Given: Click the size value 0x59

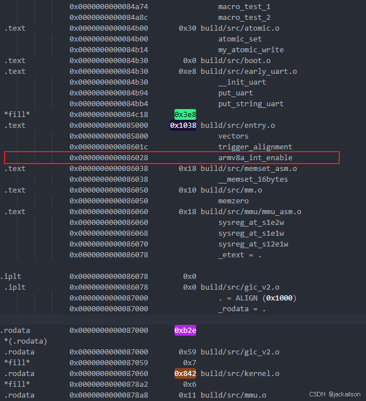Looking at the screenshot, I should click(188, 352).
